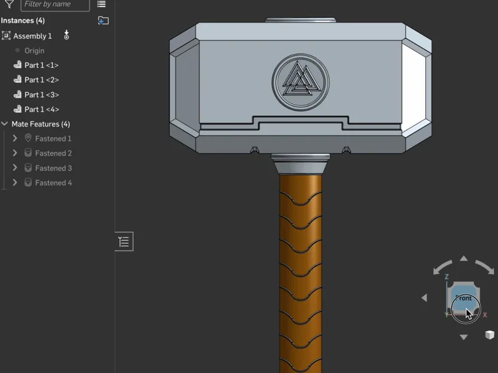The width and height of the screenshot is (498, 373).
Task: Click the part icon of Part 1 <4>
Action: [17, 109]
